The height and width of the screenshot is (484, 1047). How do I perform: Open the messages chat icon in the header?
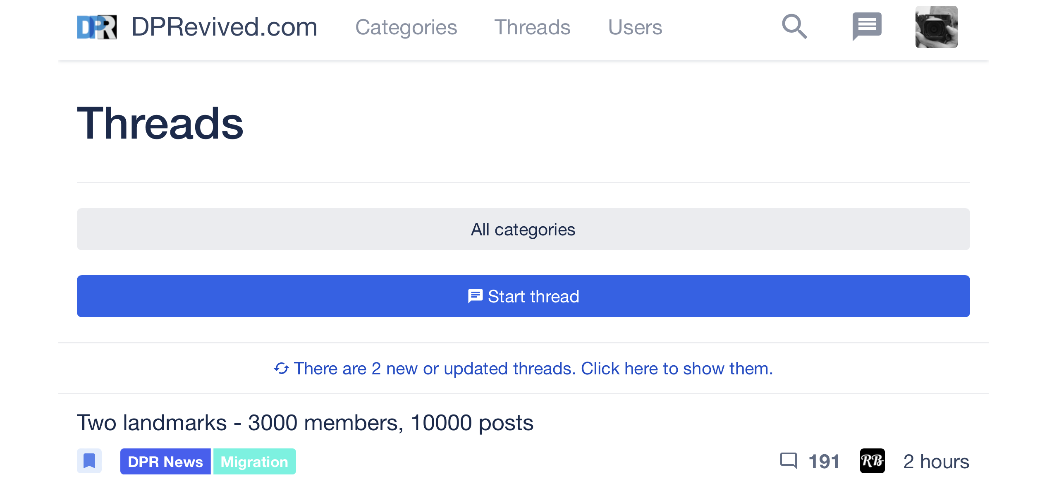[x=867, y=27]
